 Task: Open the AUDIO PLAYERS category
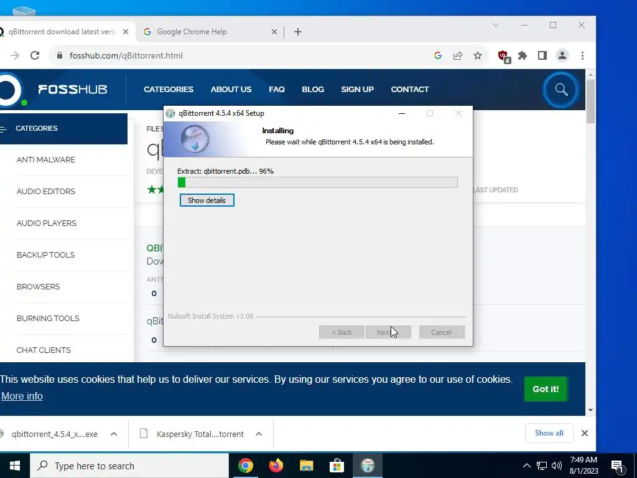point(46,223)
